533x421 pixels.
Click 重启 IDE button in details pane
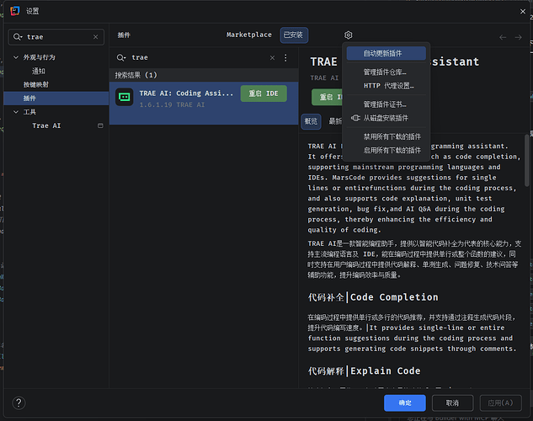point(328,97)
